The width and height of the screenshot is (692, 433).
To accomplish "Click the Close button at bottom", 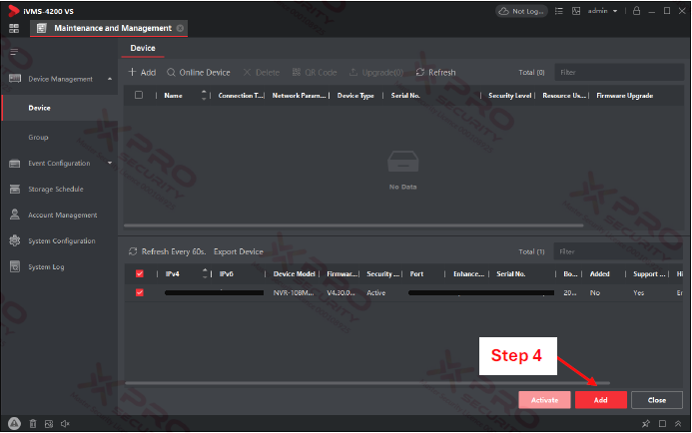I will 657,400.
